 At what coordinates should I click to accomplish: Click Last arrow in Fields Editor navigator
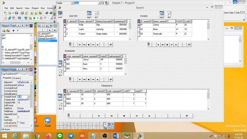54,30
